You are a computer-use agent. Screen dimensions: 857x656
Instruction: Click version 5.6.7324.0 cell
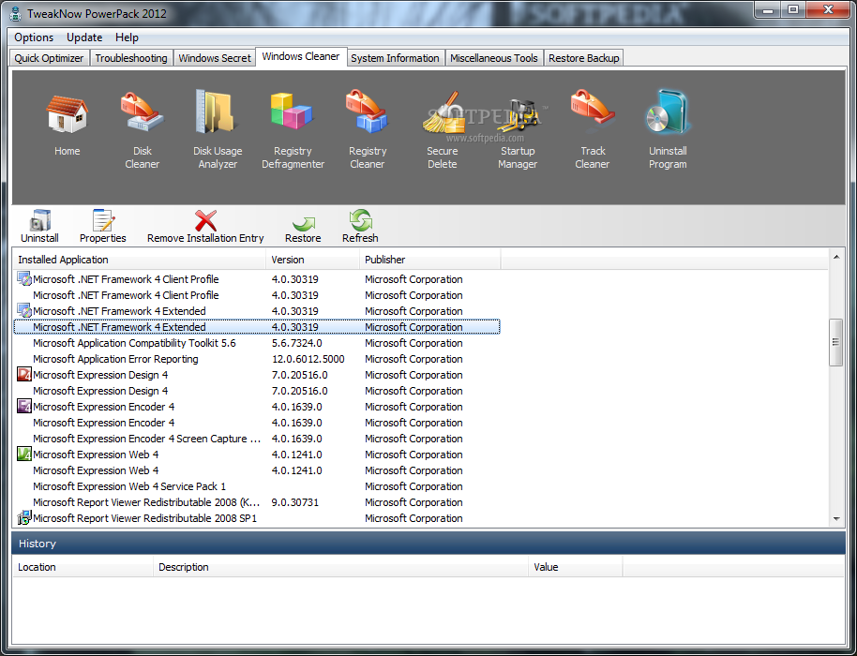coord(297,343)
